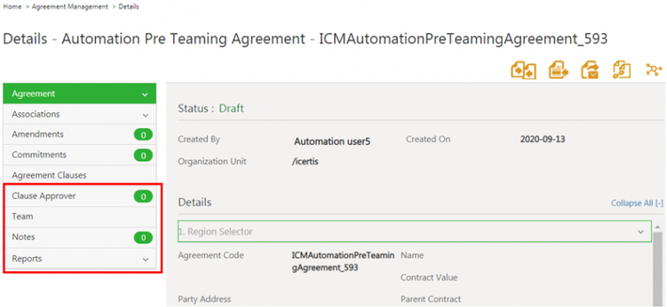This screenshot has height=307, width=667.
Task: Open the Agreement Clauses item
Action: (79, 176)
